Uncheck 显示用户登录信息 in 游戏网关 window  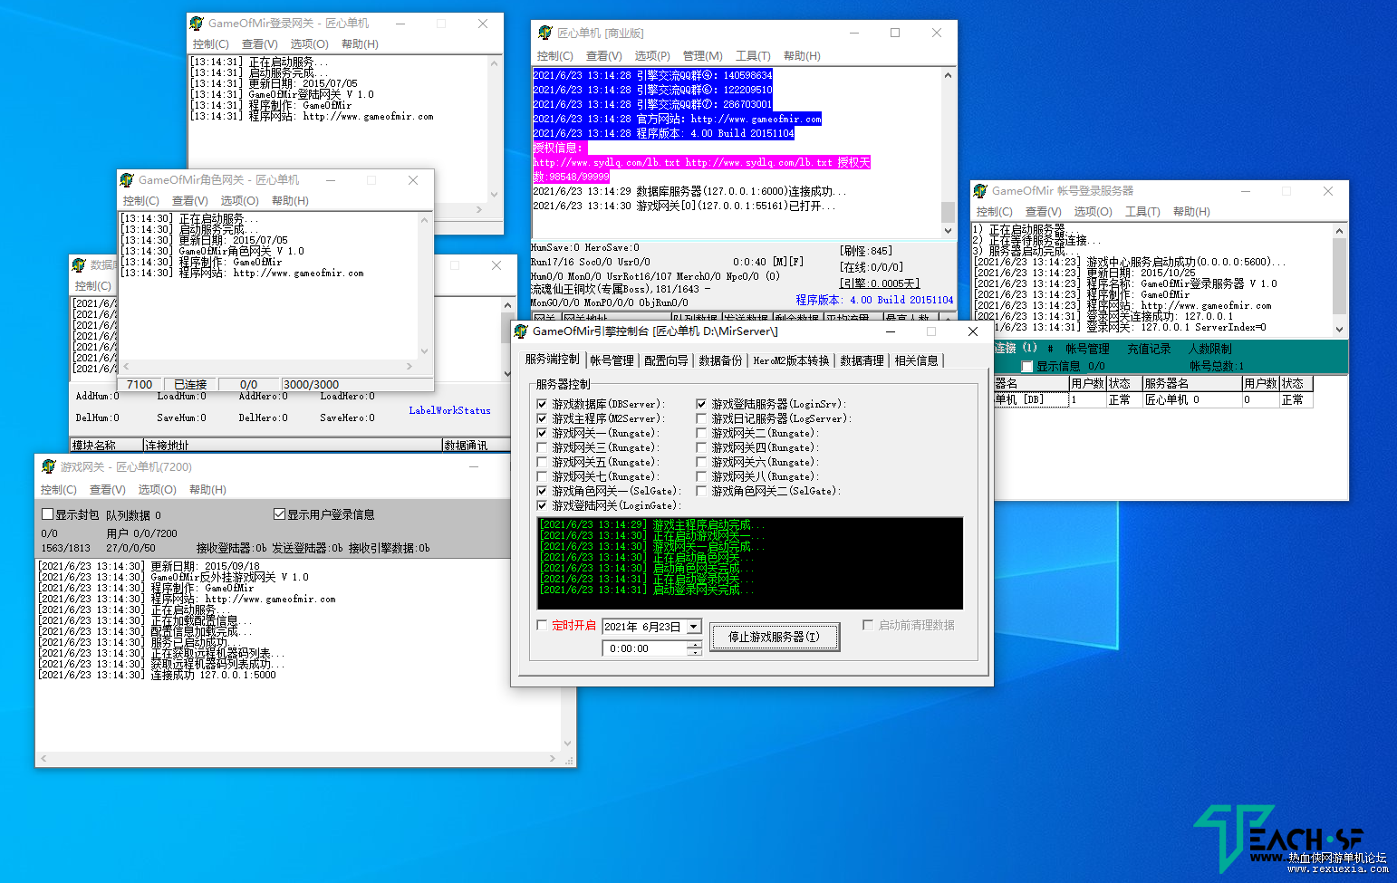[279, 514]
